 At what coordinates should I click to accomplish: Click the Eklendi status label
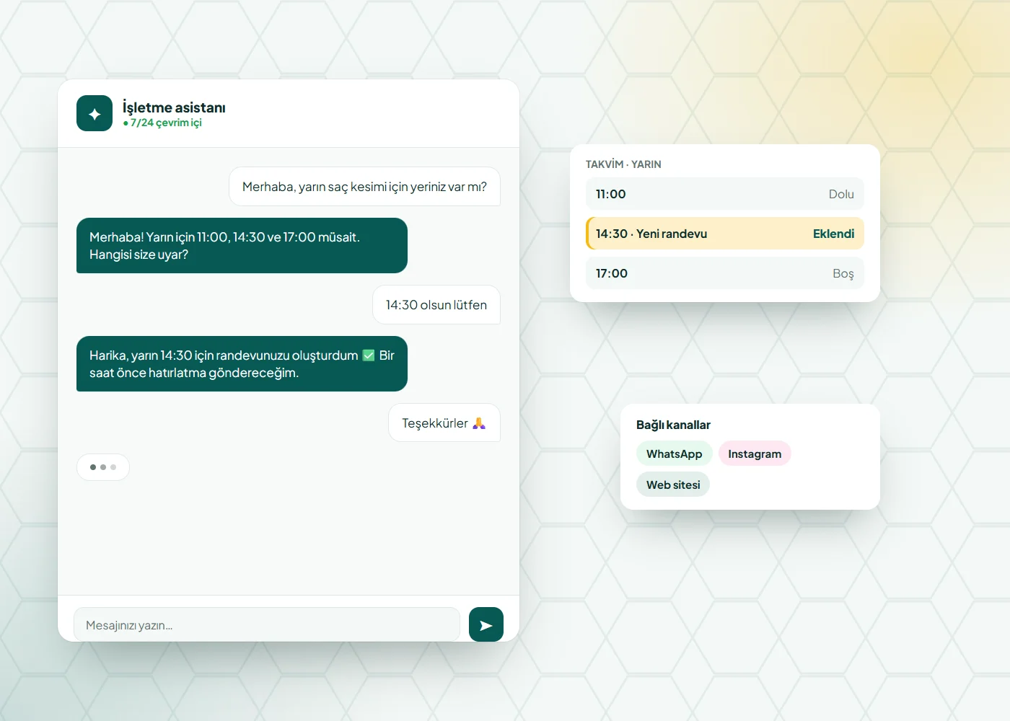[x=833, y=234]
